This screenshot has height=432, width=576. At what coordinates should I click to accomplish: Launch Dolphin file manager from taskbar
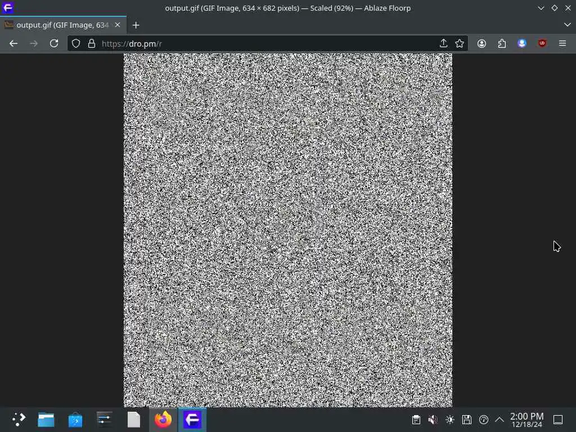pos(46,420)
